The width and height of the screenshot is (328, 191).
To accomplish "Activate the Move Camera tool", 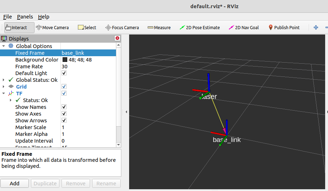I will [52, 27].
